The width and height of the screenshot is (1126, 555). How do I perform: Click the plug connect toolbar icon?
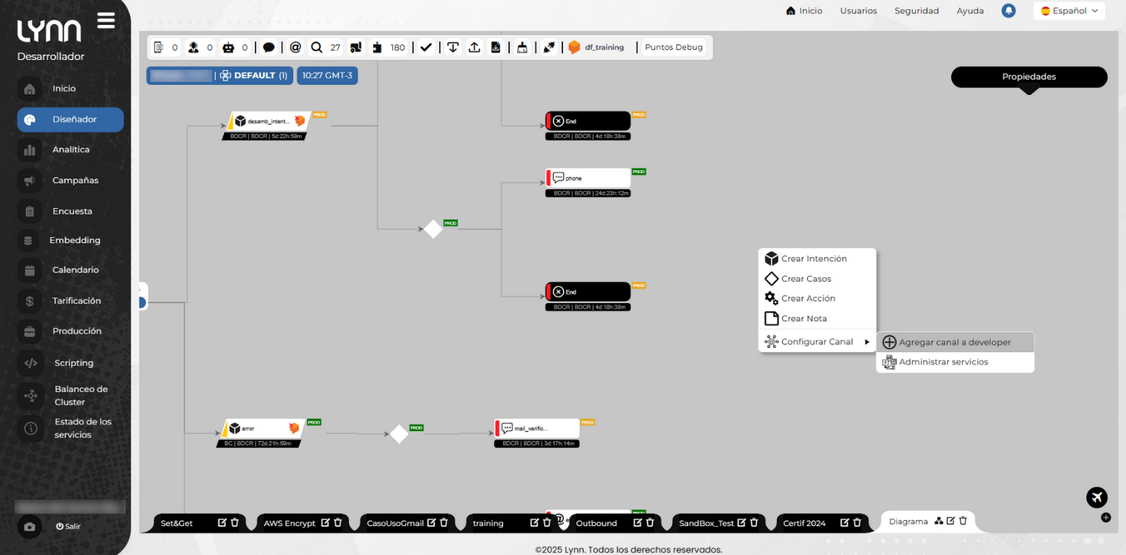point(549,47)
